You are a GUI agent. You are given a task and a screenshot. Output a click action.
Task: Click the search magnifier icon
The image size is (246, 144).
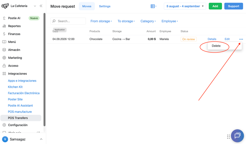coord(54,21)
